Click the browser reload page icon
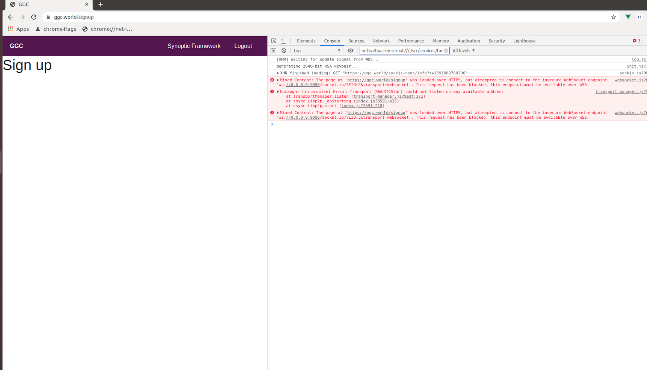Viewport: 647px width, 370px height. point(34,17)
